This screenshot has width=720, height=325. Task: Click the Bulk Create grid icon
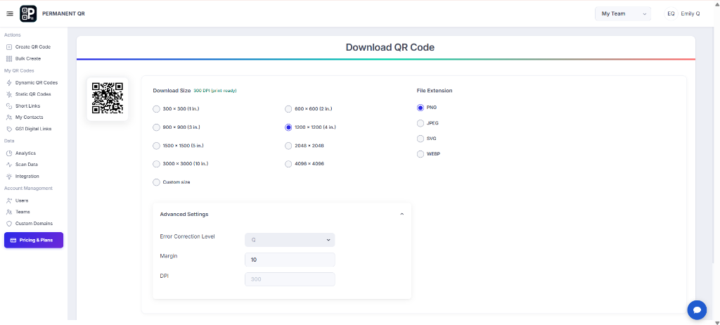[9, 59]
